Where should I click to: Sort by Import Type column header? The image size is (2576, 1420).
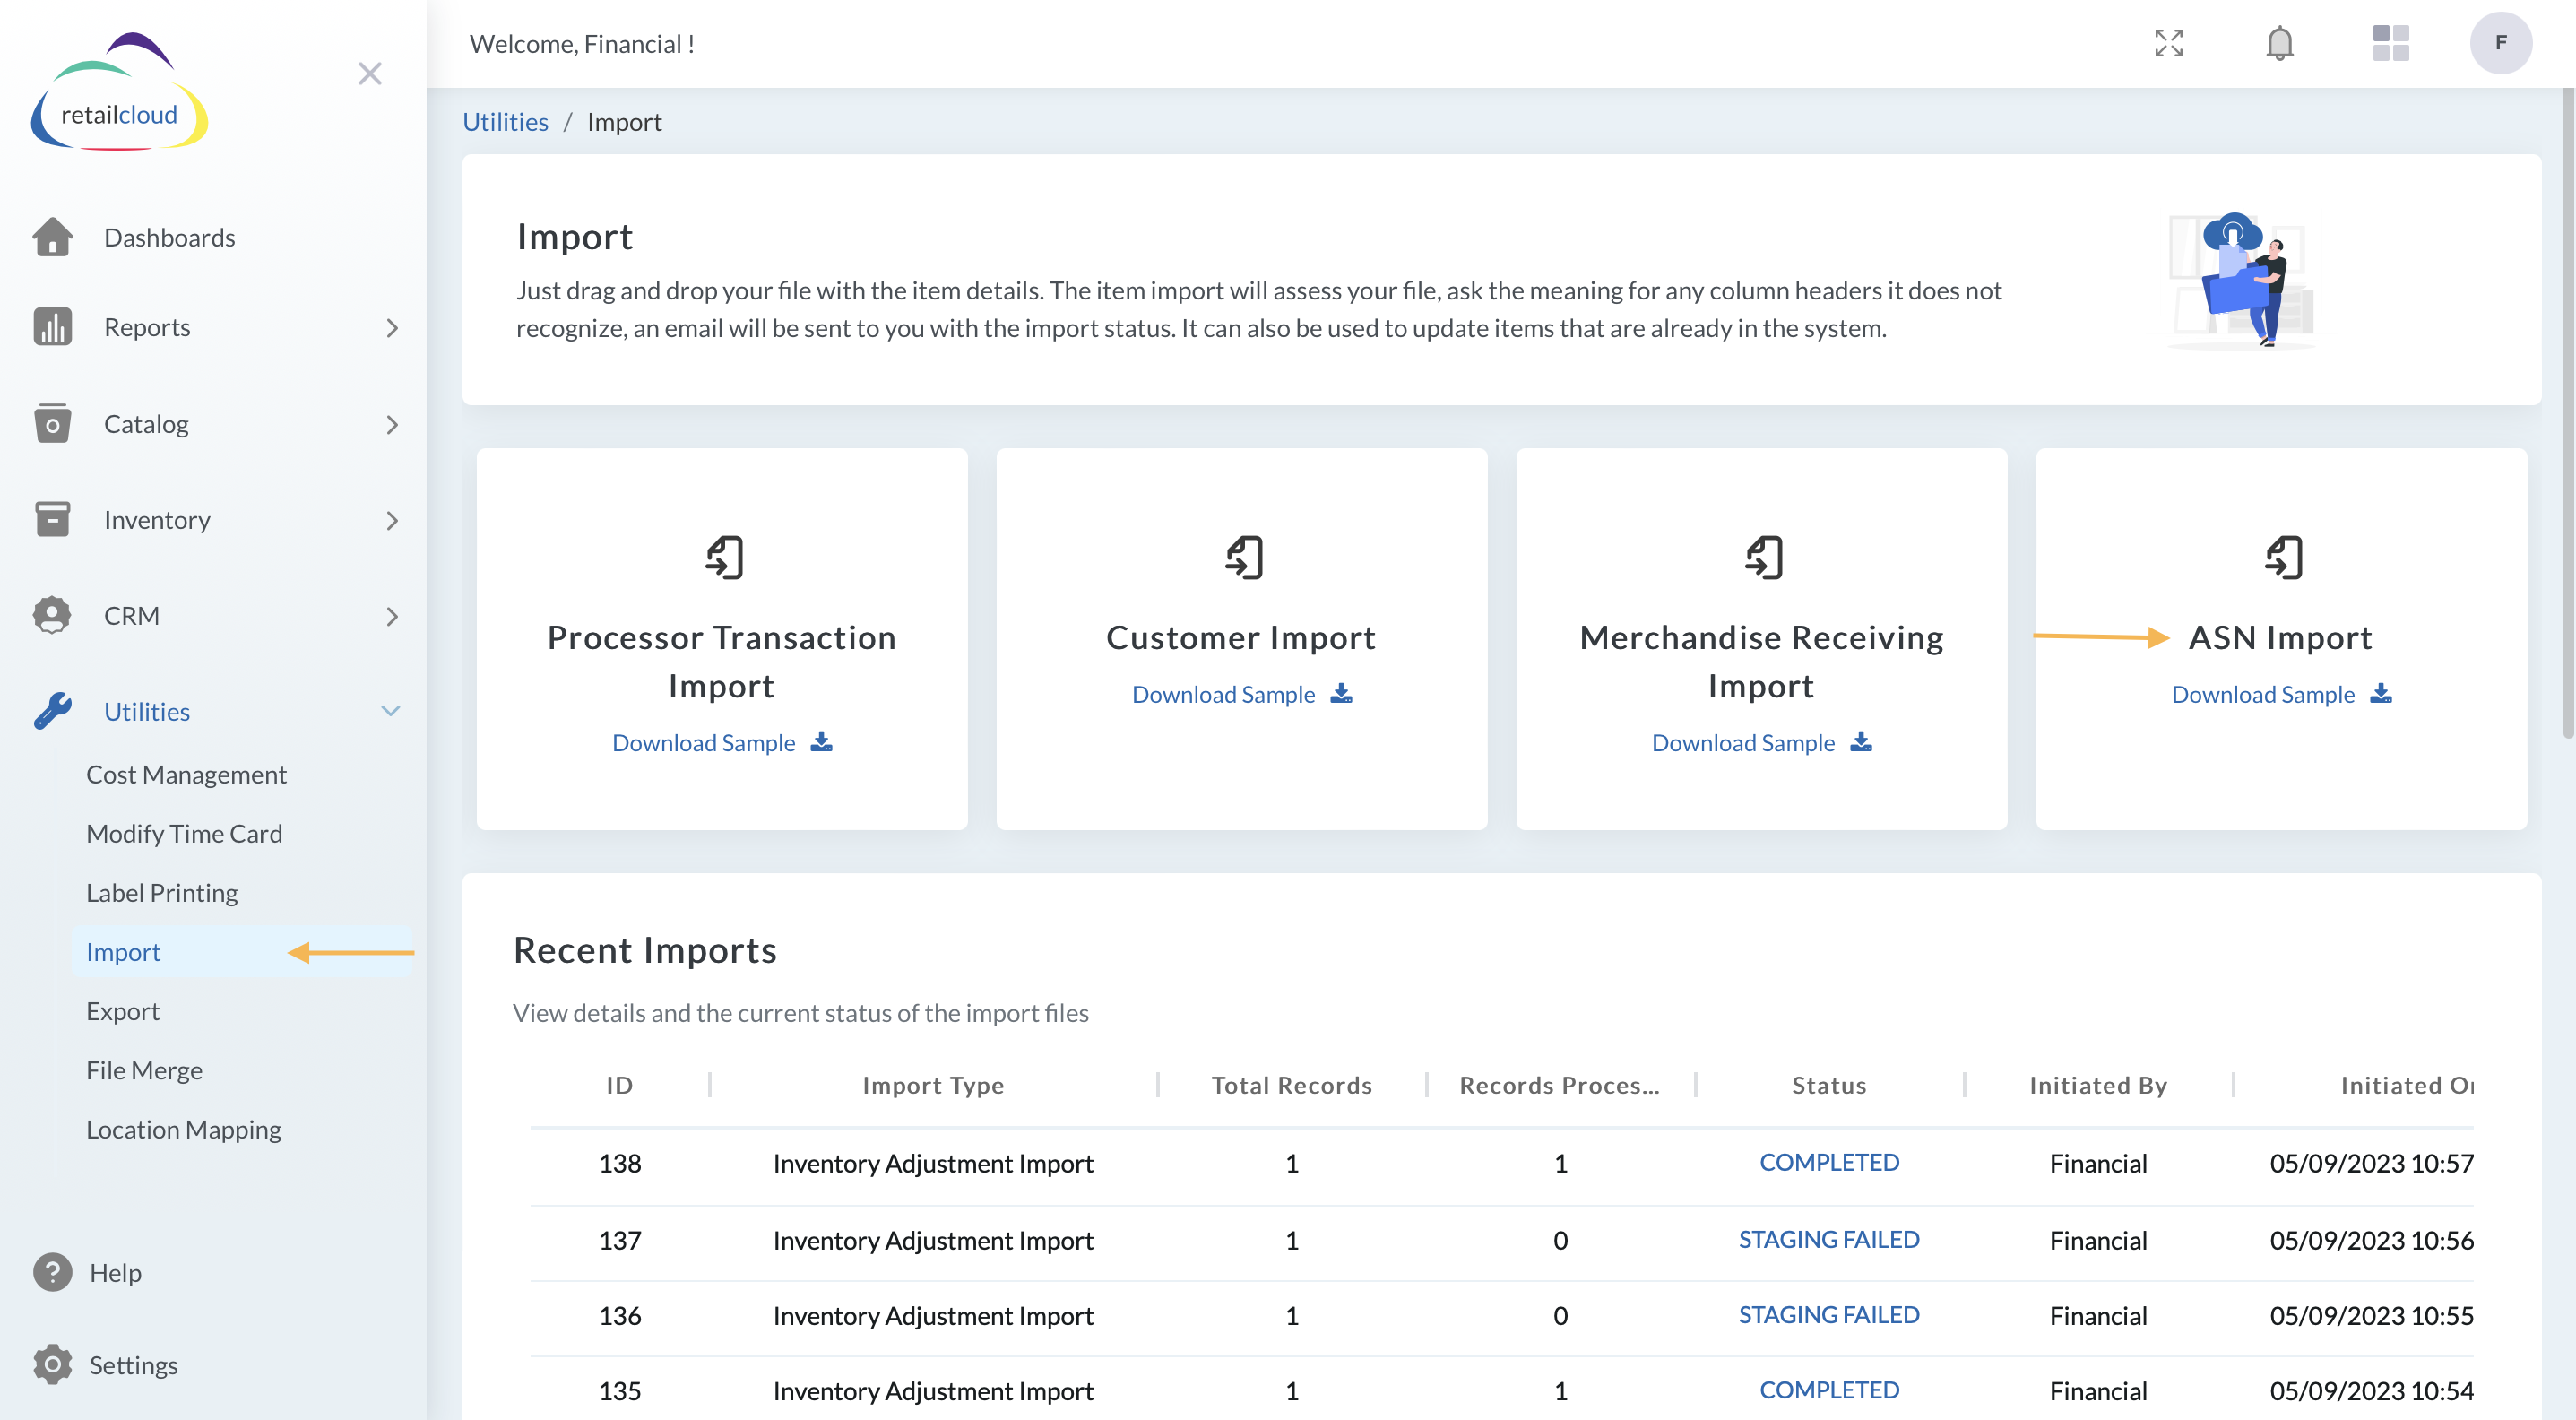pos(933,1085)
